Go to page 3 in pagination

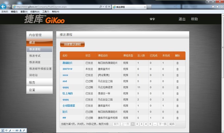(141, 124)
